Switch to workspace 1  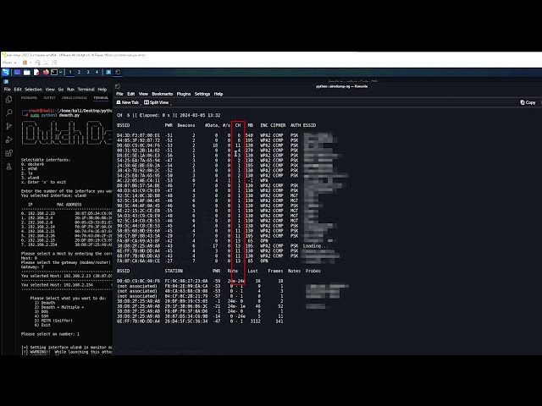click(70, 72)
